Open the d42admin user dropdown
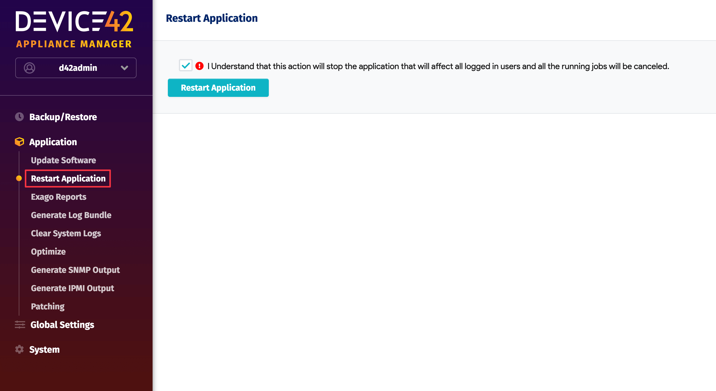Image resolution: width=716 pixels, height=391 pixels. point(78,68)
